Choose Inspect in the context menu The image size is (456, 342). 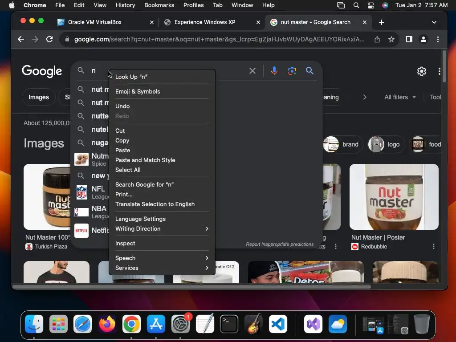click(x=162, y=244)
